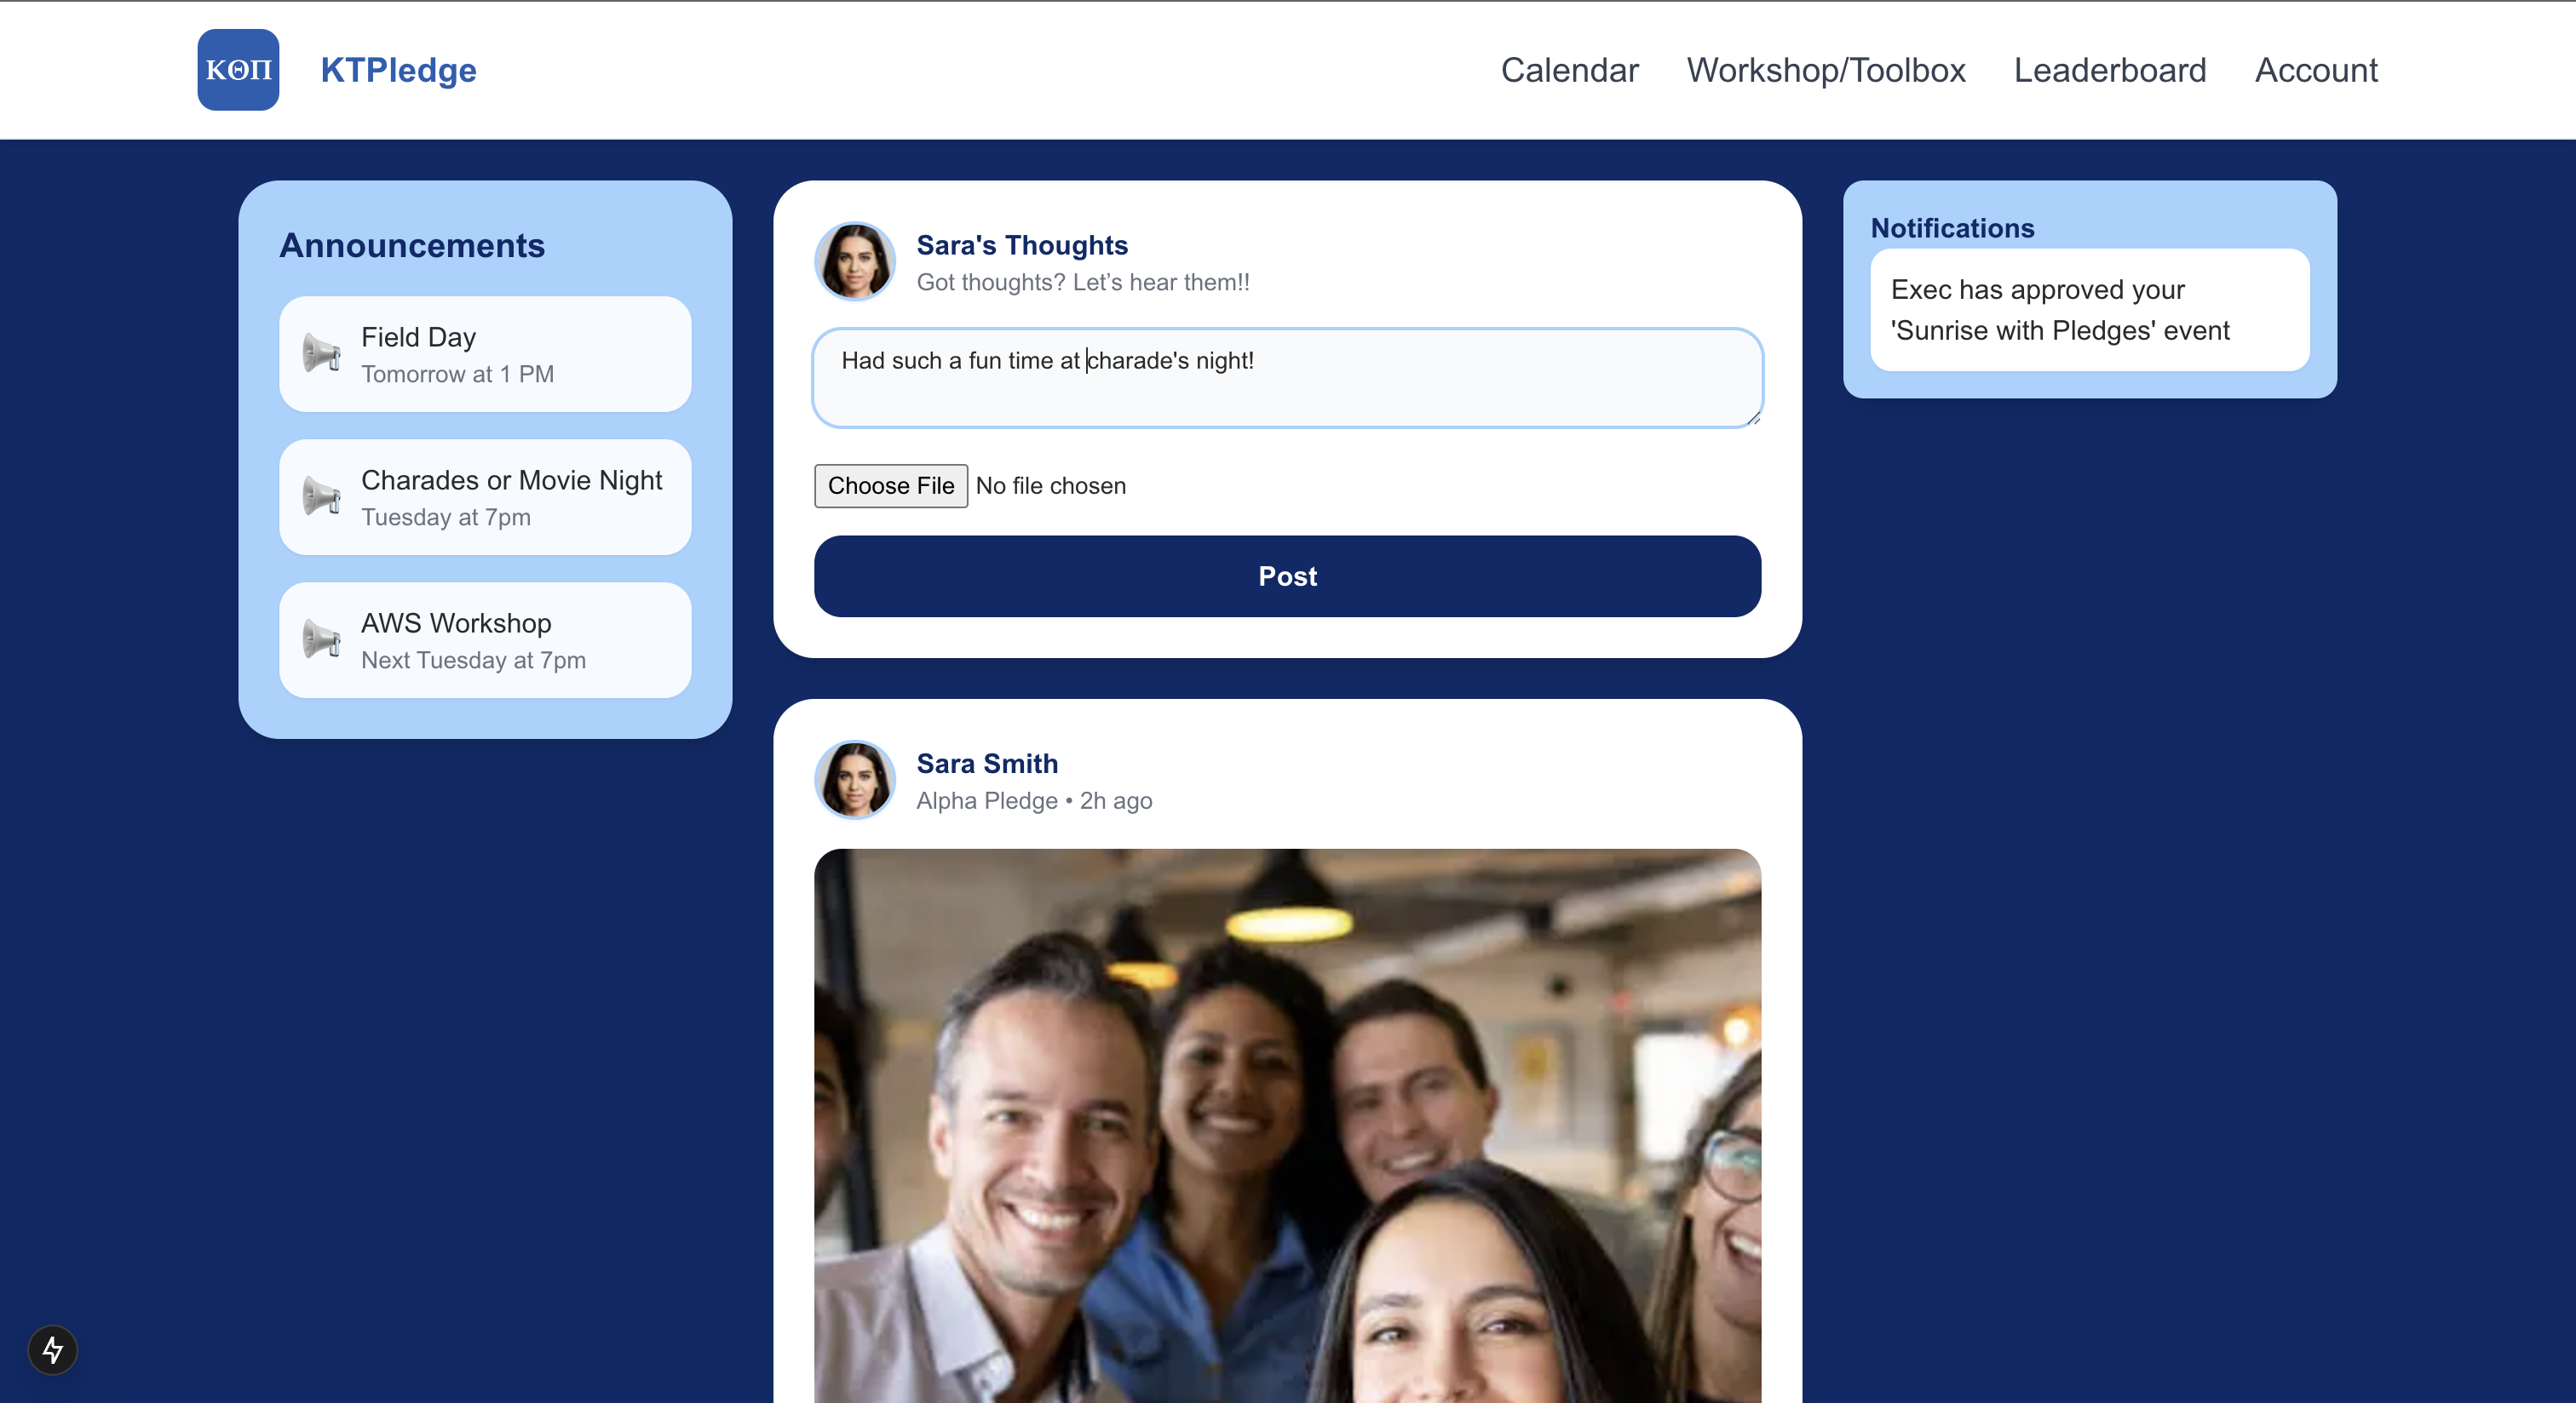The width and height of the screenshot is (2576, 1403).
Task: Click the megaphone icon beside AWS Workshop
Action: coord(322,639)
